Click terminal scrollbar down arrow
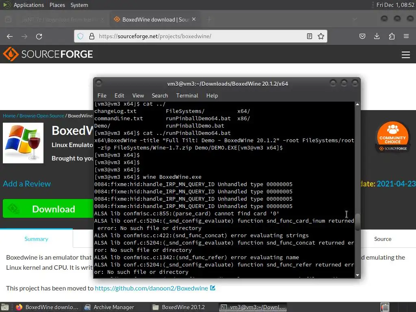This screenshot has width=416, height=312. [x=357, y=275]
